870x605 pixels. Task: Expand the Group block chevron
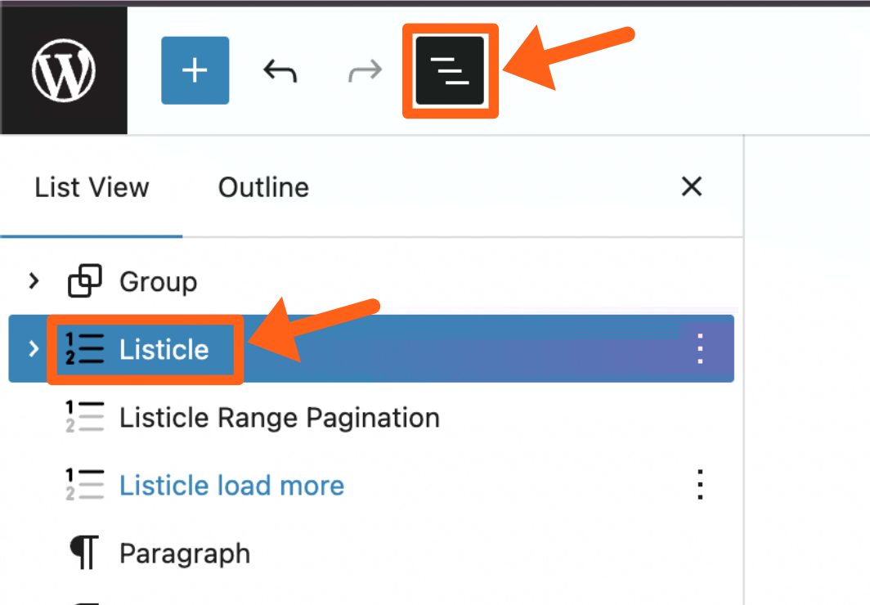click(34, 282)
